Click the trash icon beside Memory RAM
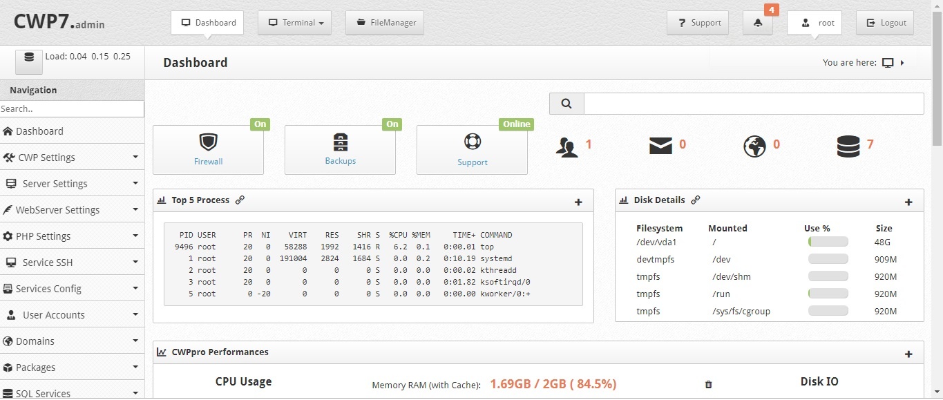 tap(708, 384)
